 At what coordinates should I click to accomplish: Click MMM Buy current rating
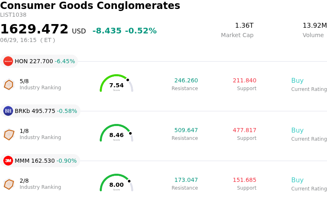click(x=298, y=180)
